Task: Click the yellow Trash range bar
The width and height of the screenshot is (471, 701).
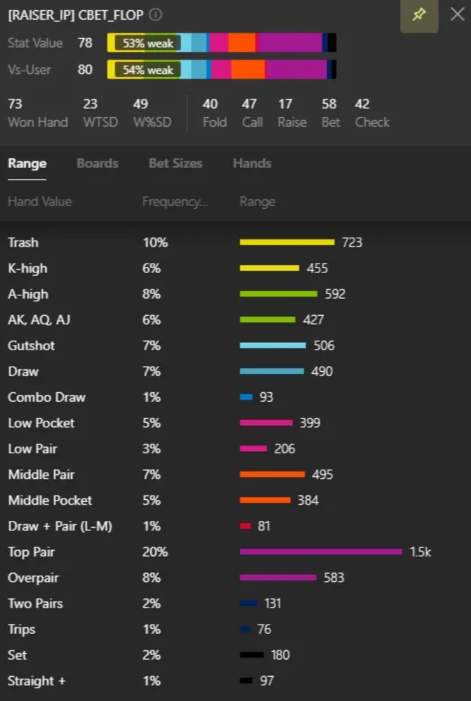Action: point(286,242)
